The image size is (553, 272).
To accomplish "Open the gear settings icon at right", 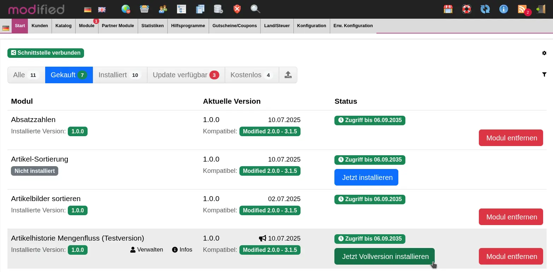I will click(544, 53).
